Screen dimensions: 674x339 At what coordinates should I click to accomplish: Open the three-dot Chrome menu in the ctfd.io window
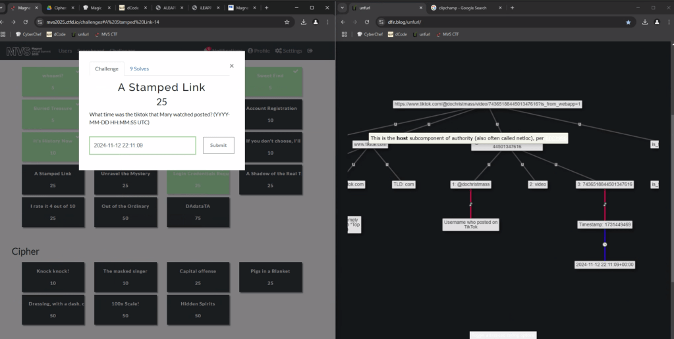pyautogui.click(x=327, y=22)
